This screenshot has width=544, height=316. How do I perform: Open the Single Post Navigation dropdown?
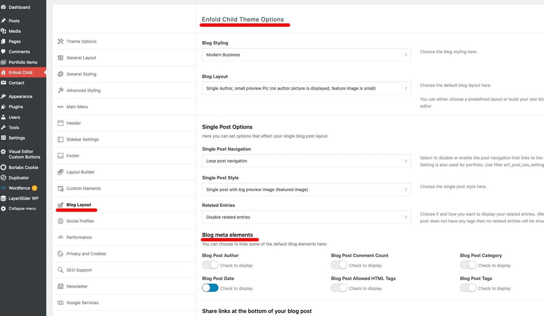pos(306,161)
